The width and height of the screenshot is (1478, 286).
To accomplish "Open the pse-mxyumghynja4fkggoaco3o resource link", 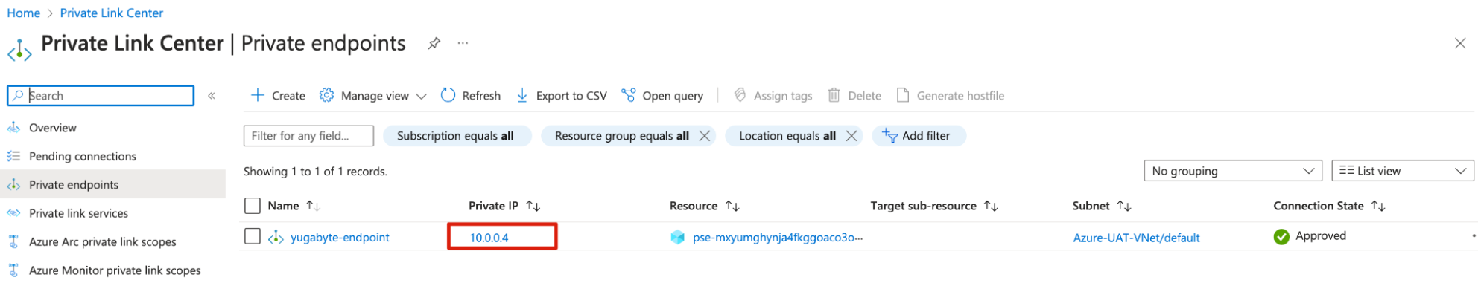I will pos(778,238).
